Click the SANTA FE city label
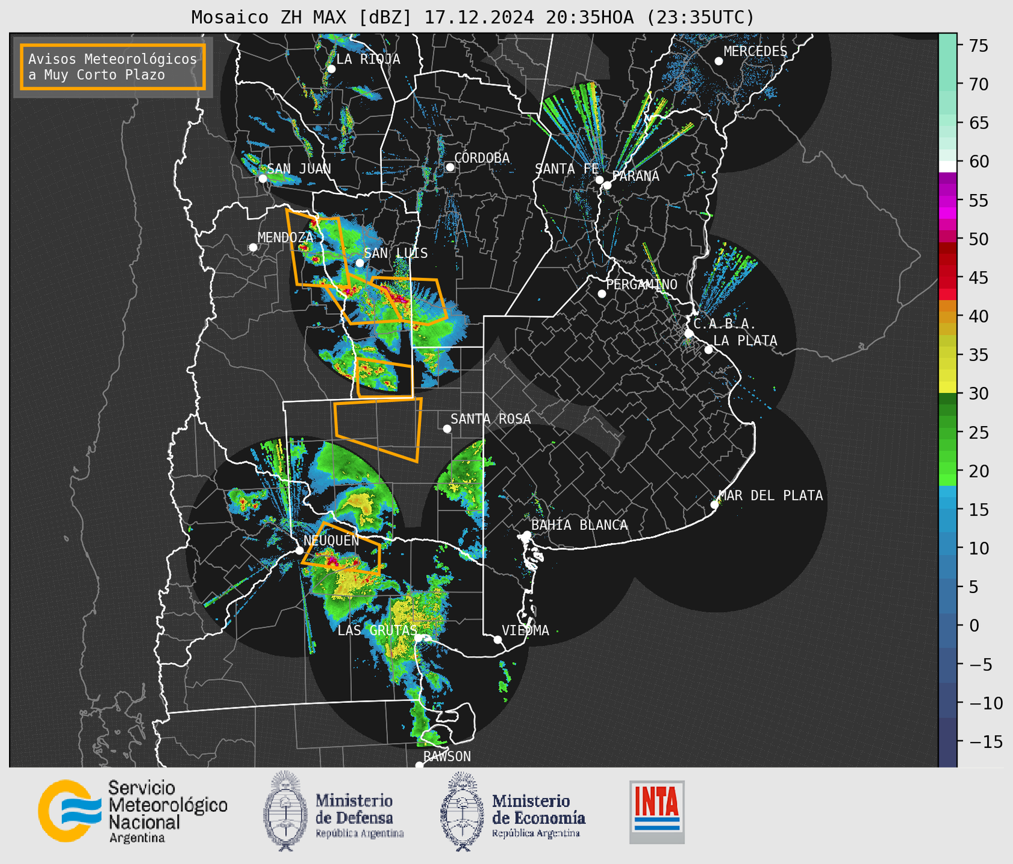The height and width of the screenshot is (864, 1013). click(567, 169)
